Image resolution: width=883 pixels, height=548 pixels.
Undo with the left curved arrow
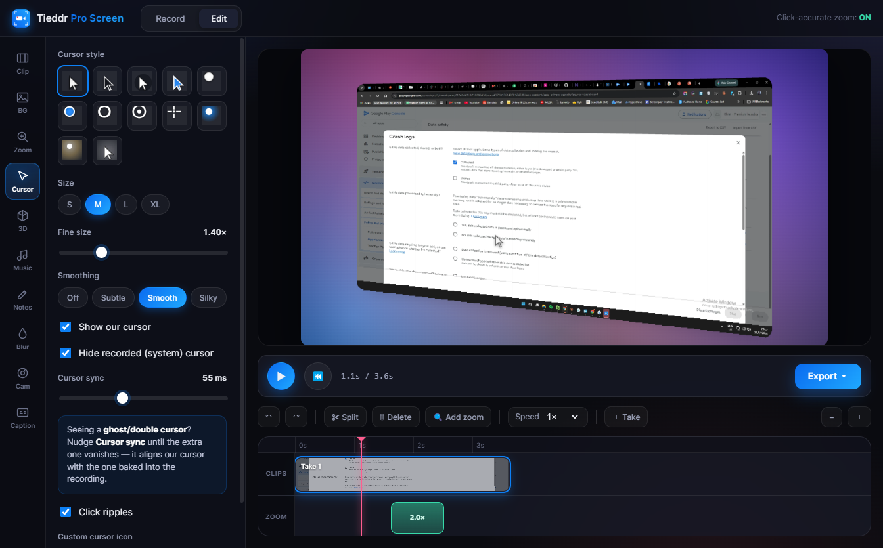[268, 417]
